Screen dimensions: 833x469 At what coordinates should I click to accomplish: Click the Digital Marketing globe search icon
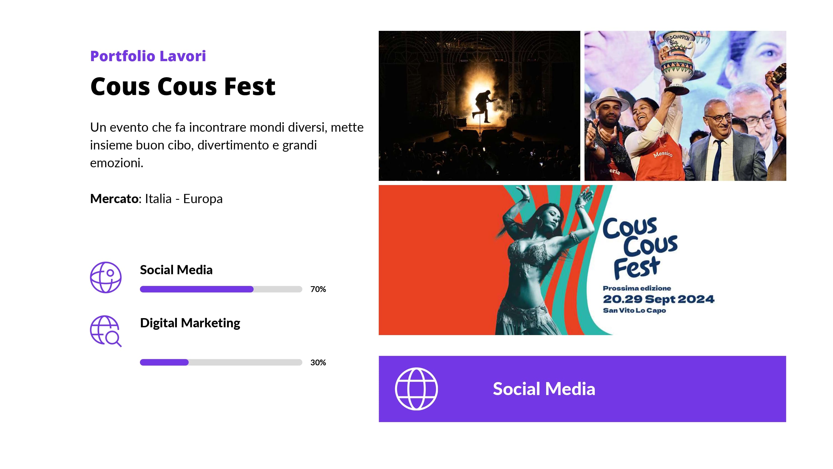click(x=106, y=331)
